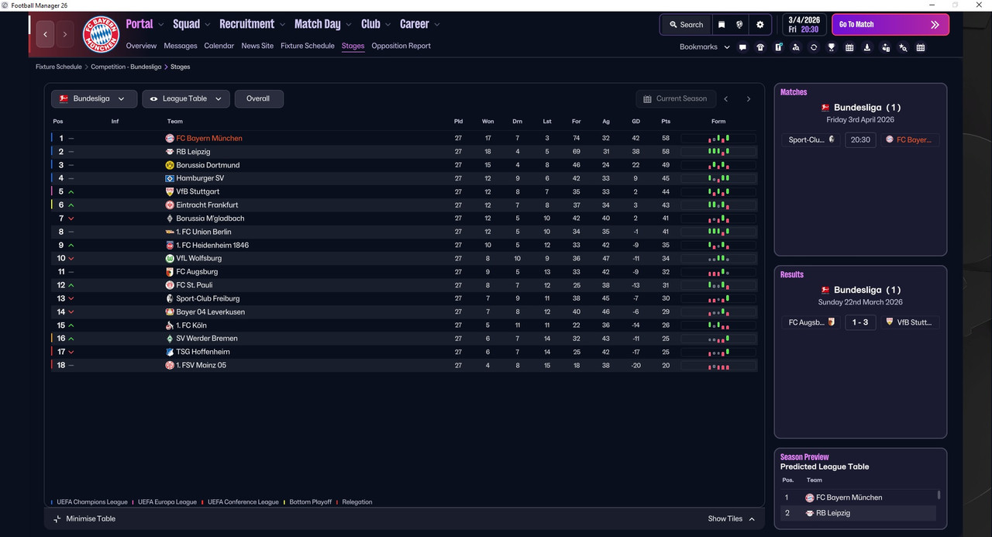992x537 pixels.
Task: Open the trophy bookmark icon
Action: point(832,47)
